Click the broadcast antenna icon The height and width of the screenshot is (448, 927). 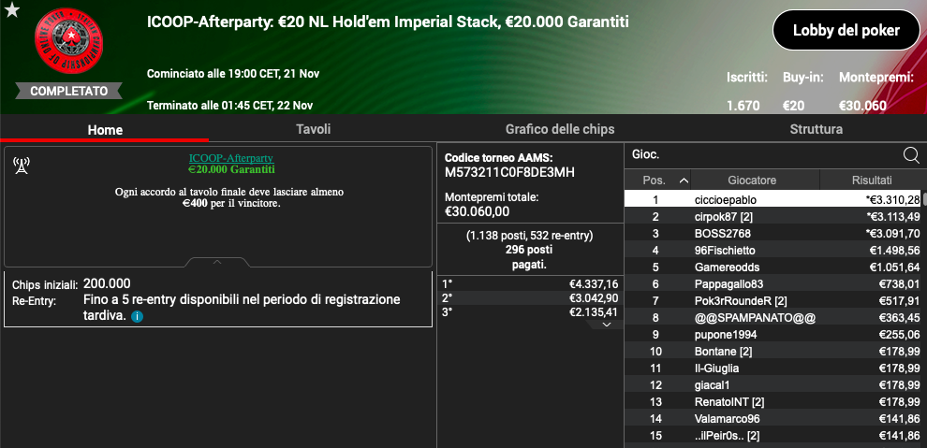[22, 166]
